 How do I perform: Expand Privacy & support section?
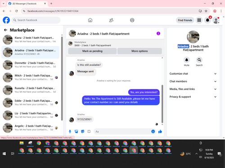pos(193,97)
